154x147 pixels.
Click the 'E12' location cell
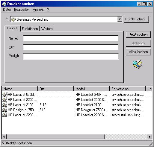point(43,110)
